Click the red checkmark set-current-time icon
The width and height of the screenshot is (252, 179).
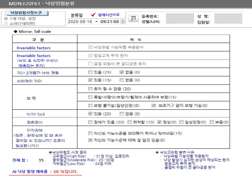[93, 15]
